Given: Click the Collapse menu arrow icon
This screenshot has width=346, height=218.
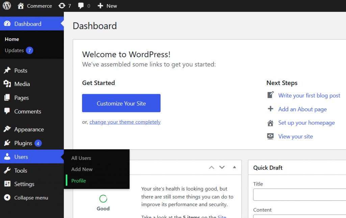Looking at the screenshot, I should pyautogui.click(x=7, y=197).
